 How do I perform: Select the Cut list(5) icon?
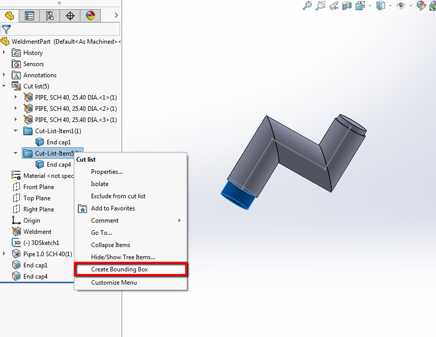coord(16,86)
